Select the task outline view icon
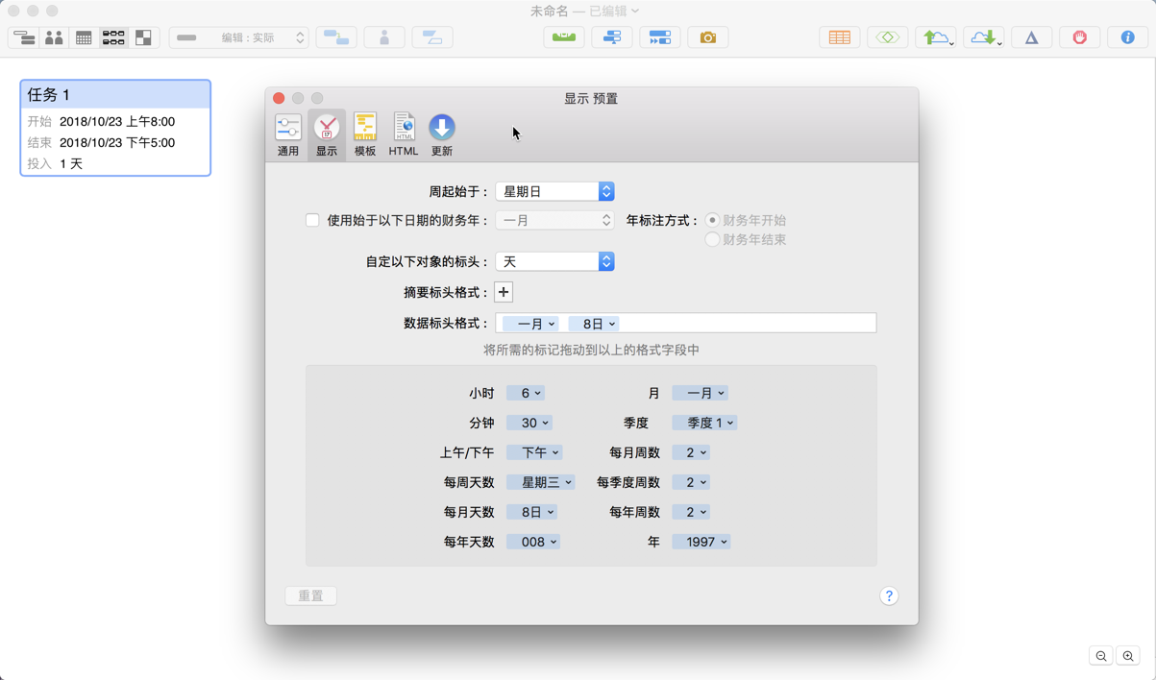 point(23,37)
